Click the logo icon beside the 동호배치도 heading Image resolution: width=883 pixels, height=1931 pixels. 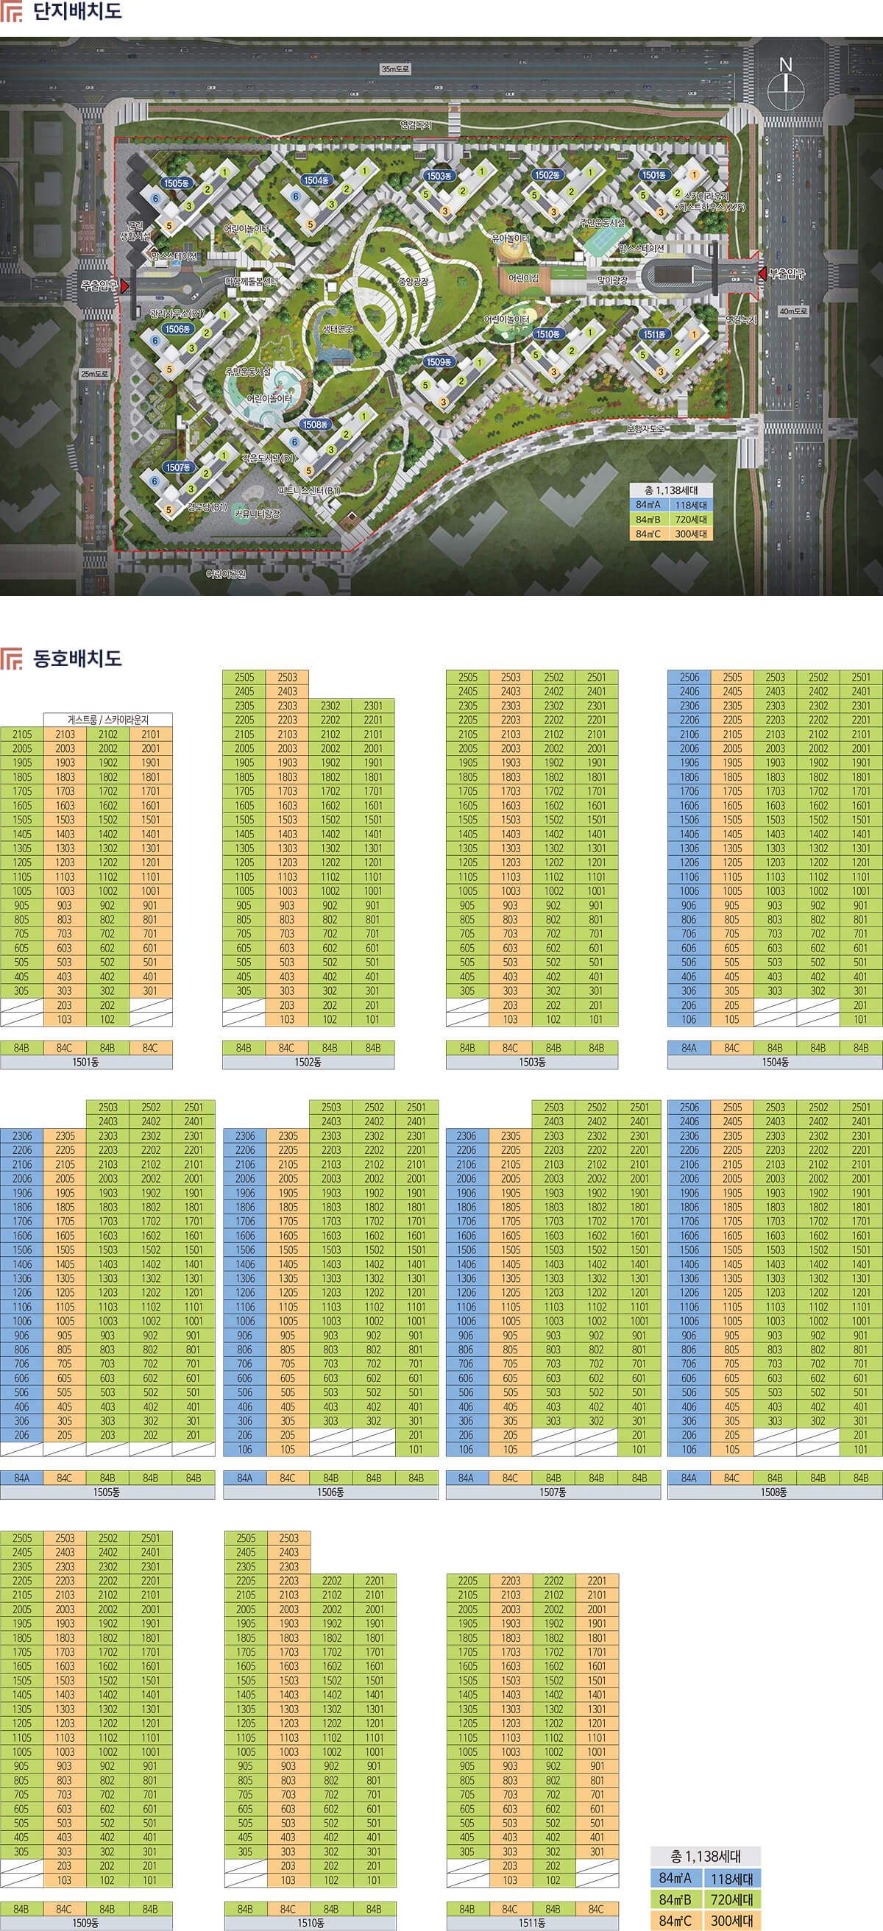click(10, 658)
